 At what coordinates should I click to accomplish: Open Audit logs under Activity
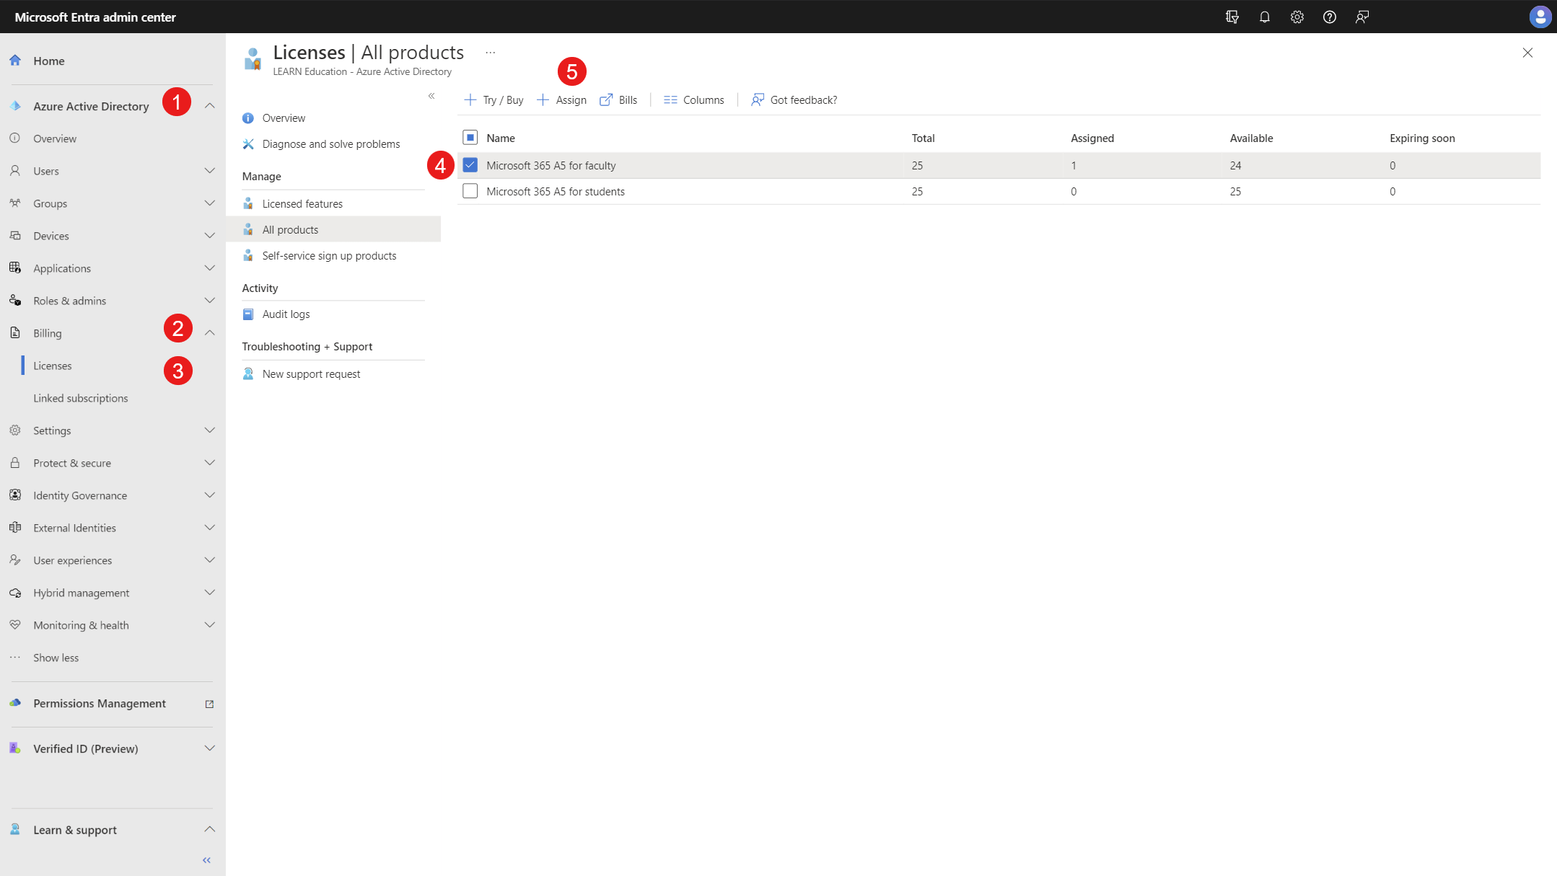[286, 314]
